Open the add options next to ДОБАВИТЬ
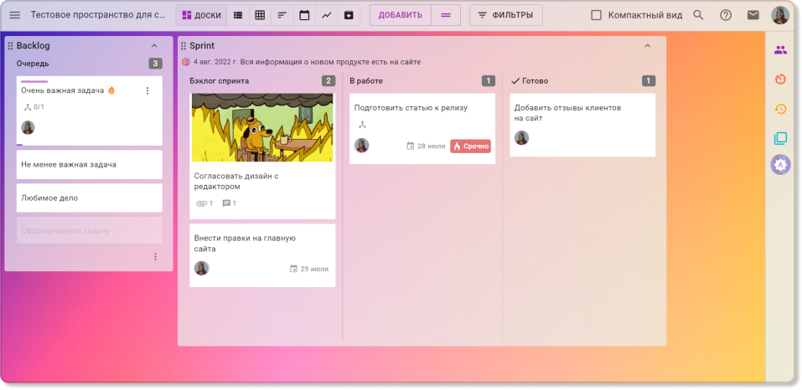This screenshot has width=802, height=390. coord(446,15)
